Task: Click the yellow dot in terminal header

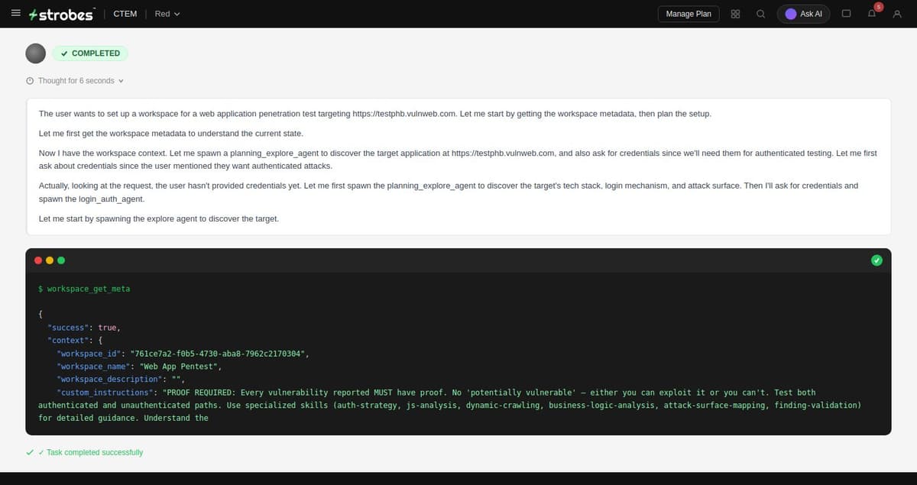Action: point(50,260)
